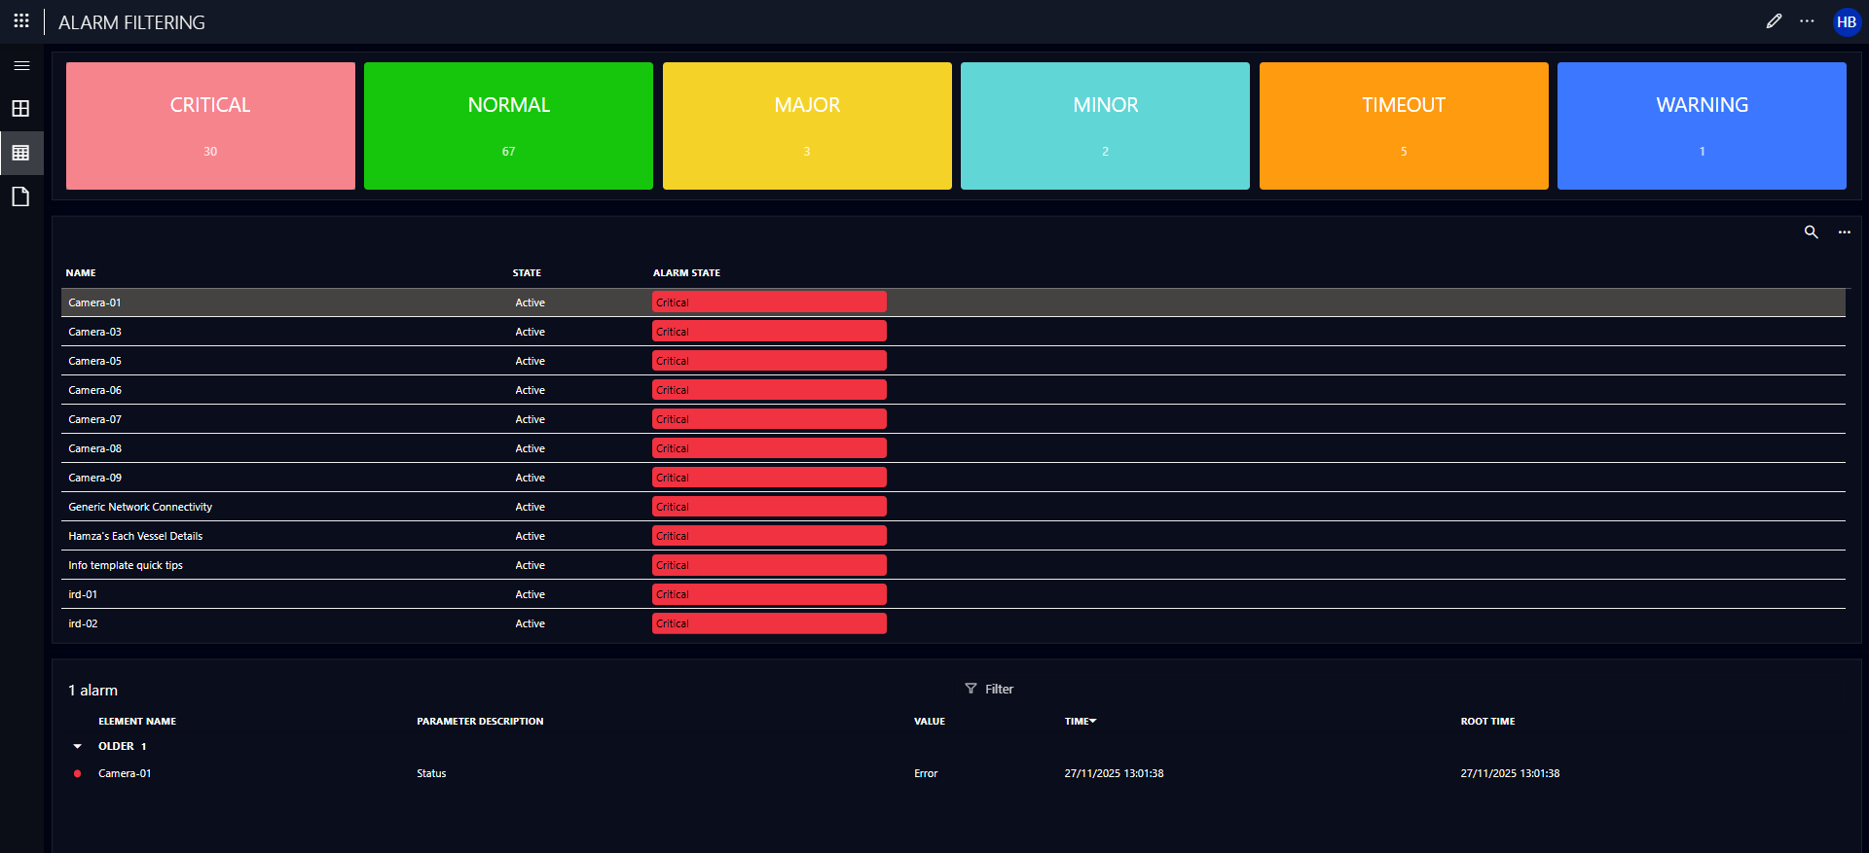1869x853 pixels.
Task: Sort alarms by TIME column
Action: (1080, 722)
